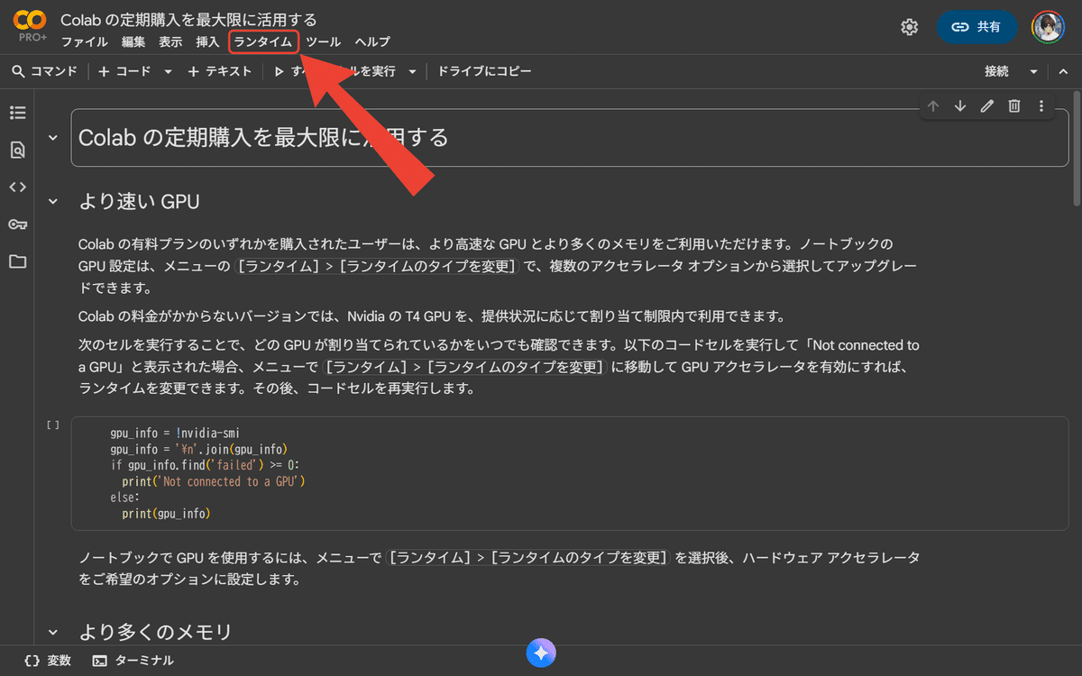Run the gpu_info code cell

pyautogui.click(x=53, y=425)
